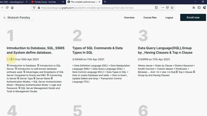Click the forward navigation arrow
The image size is (207, 116).
2,8
